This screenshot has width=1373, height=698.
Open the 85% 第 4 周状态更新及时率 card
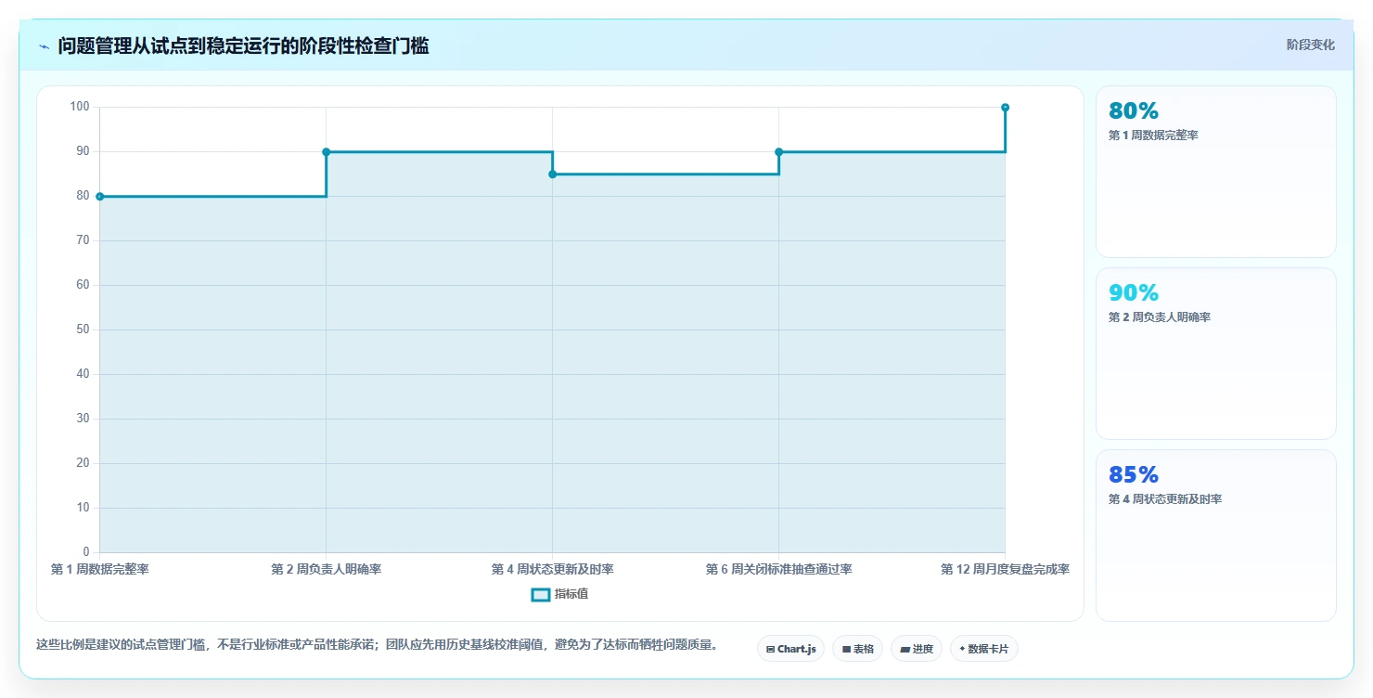(1216, 536)
